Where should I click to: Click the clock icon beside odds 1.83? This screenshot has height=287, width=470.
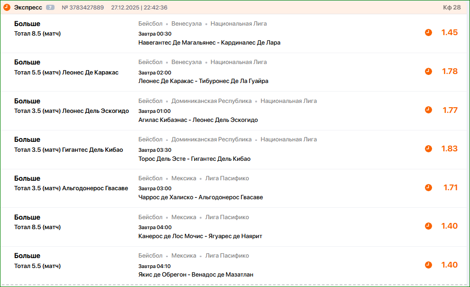tap(428, 148)
